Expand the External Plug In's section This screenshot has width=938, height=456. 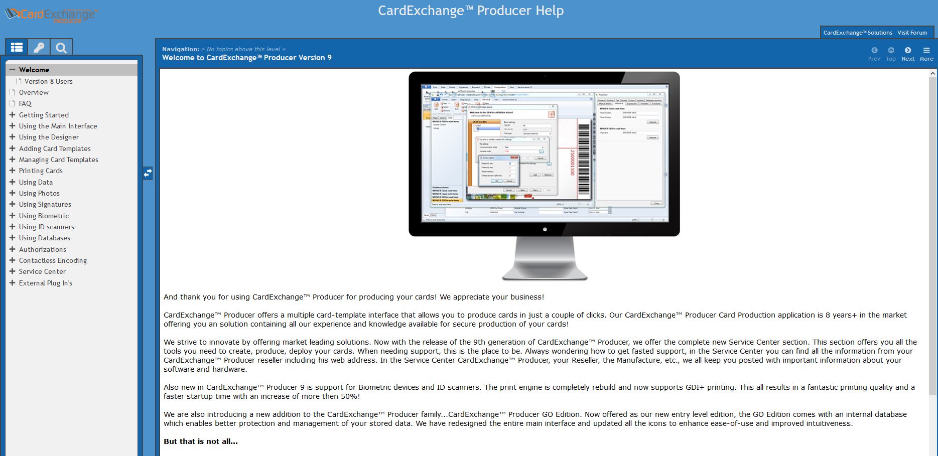click(13, 283)
